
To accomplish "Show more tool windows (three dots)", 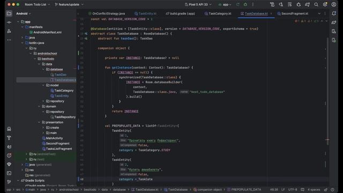I will coord(9,40).
